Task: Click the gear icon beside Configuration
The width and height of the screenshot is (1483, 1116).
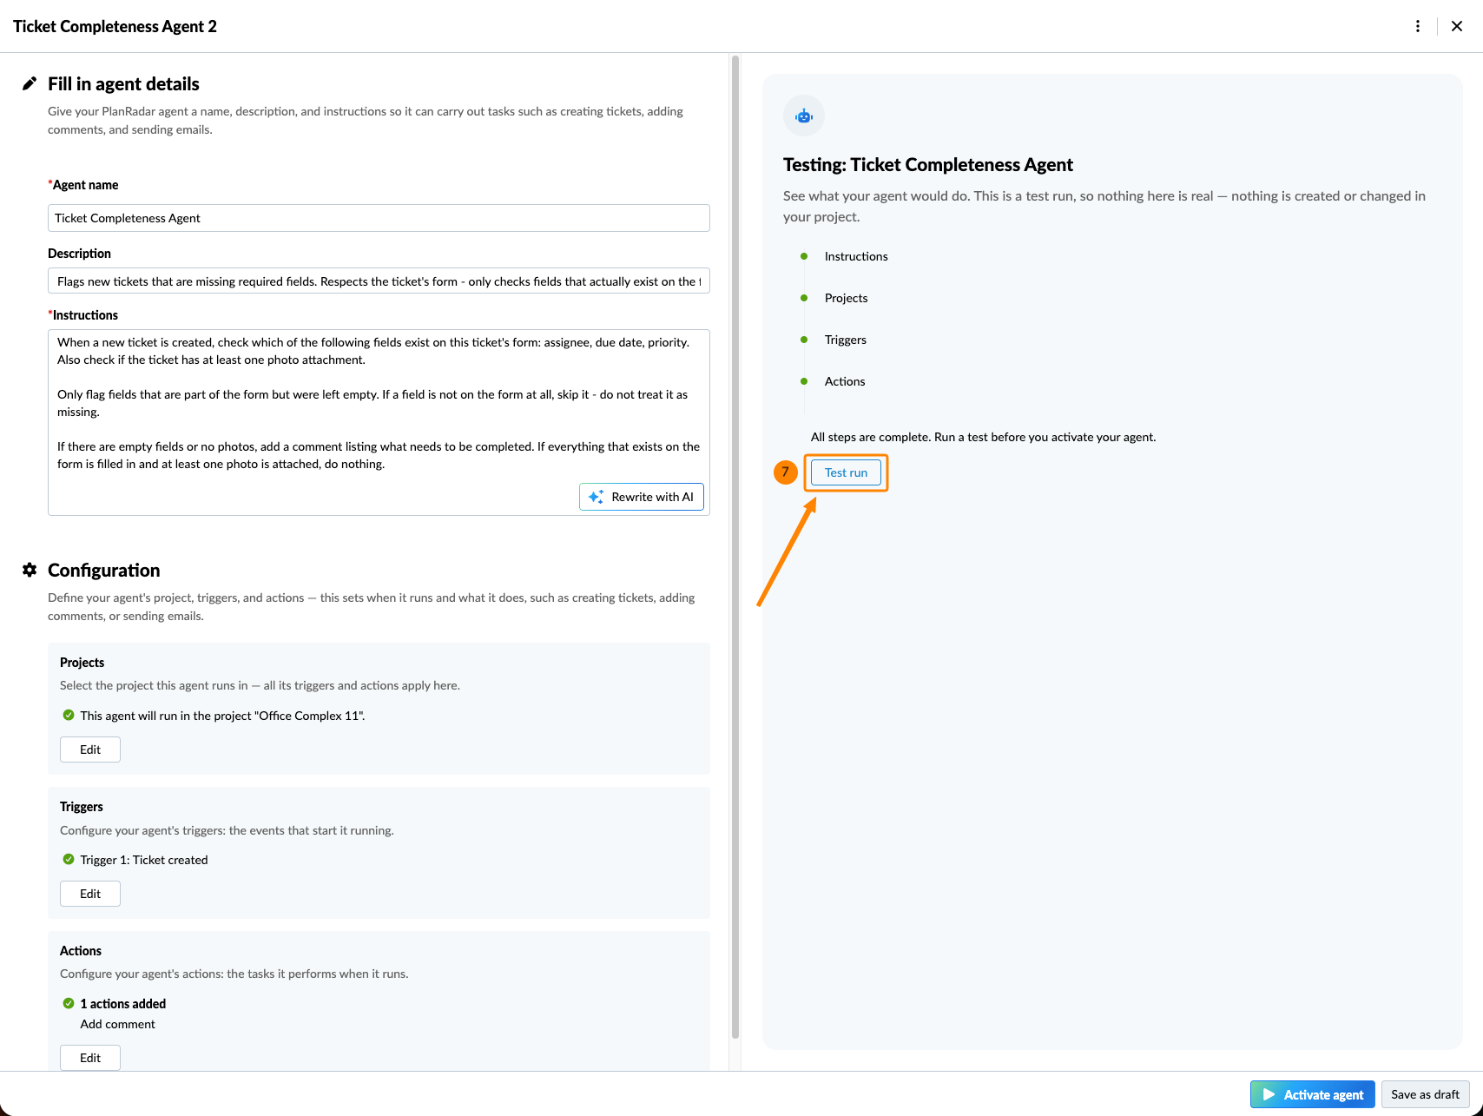Action: point(30,570)
